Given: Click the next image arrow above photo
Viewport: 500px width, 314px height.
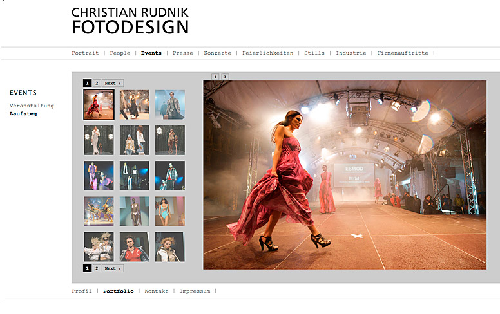Looking at the screenshot, I should [x=225, y=77].
